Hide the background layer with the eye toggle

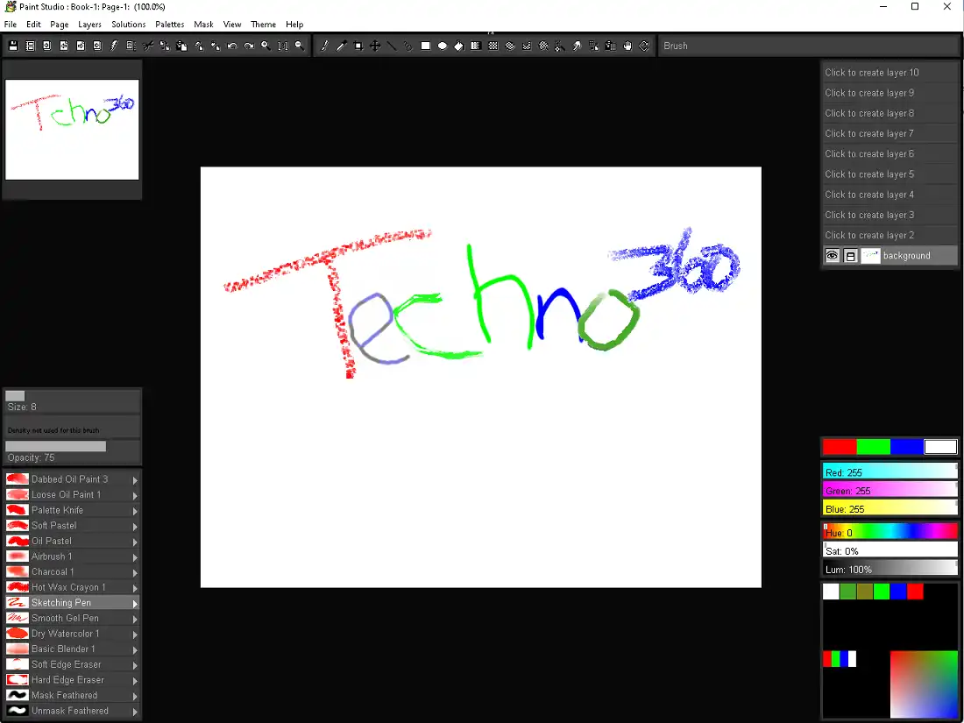coord(831,255)
